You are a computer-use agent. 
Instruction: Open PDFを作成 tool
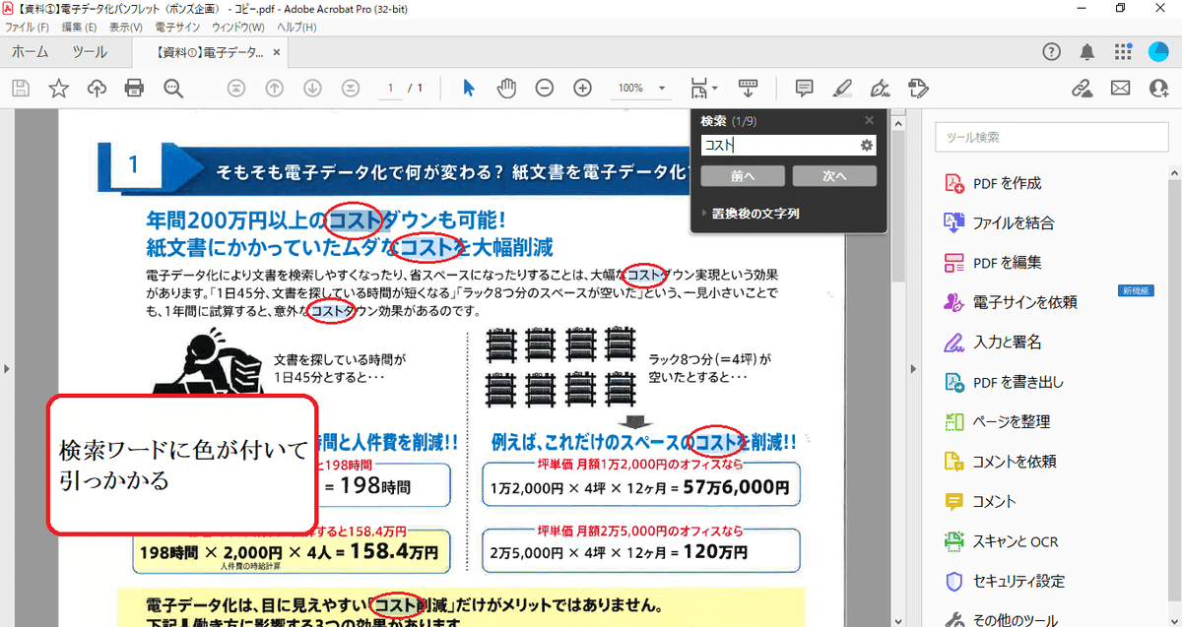(992, 183)
